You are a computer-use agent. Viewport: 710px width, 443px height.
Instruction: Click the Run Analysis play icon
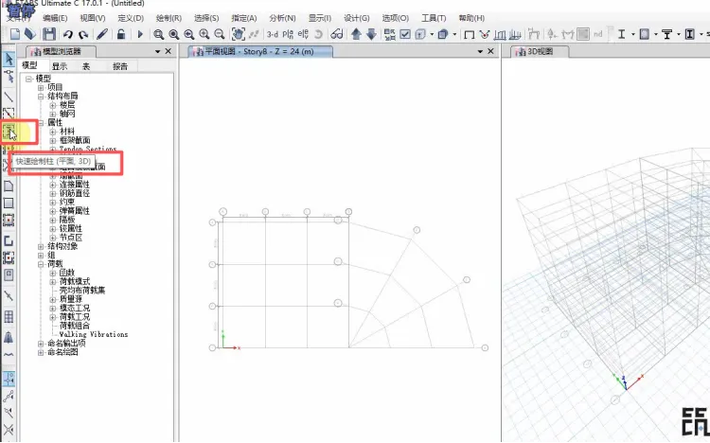pos(140,34)
